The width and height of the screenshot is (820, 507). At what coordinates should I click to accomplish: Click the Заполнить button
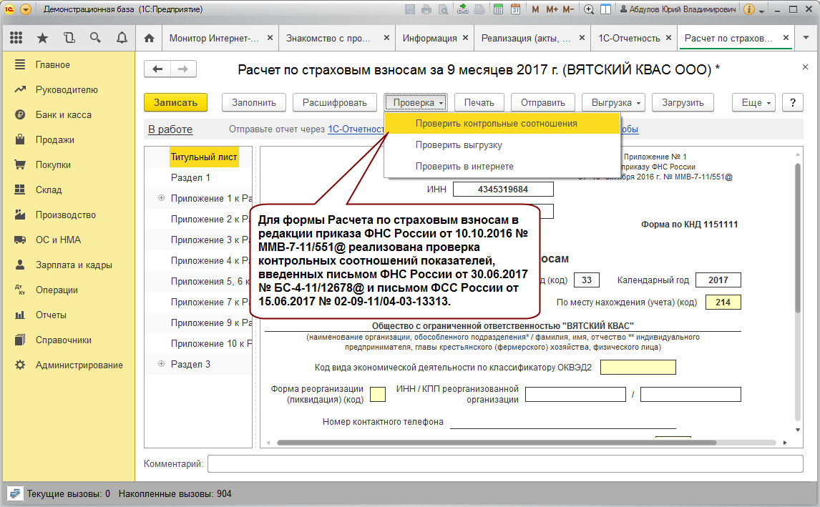pos(254,102)
